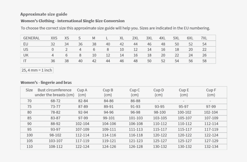The height and width of the screenshot is (162, 247).
Task: Click the 'Approximate size guide' heading
Action: point(44,14)
